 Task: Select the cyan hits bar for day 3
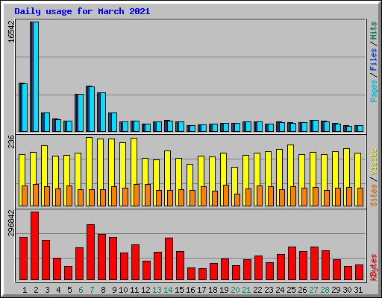tap(47, 122)
